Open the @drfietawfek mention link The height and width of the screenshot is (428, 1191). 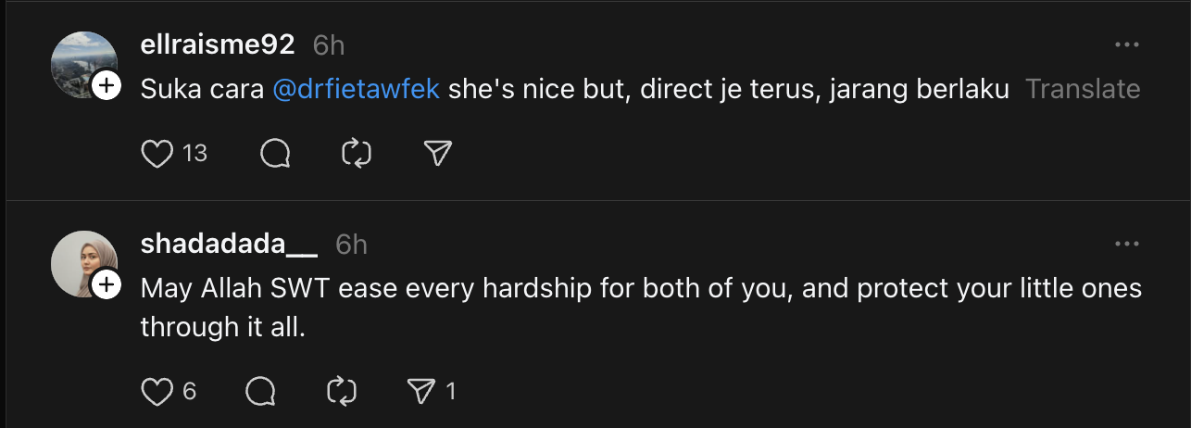(356, 89)
